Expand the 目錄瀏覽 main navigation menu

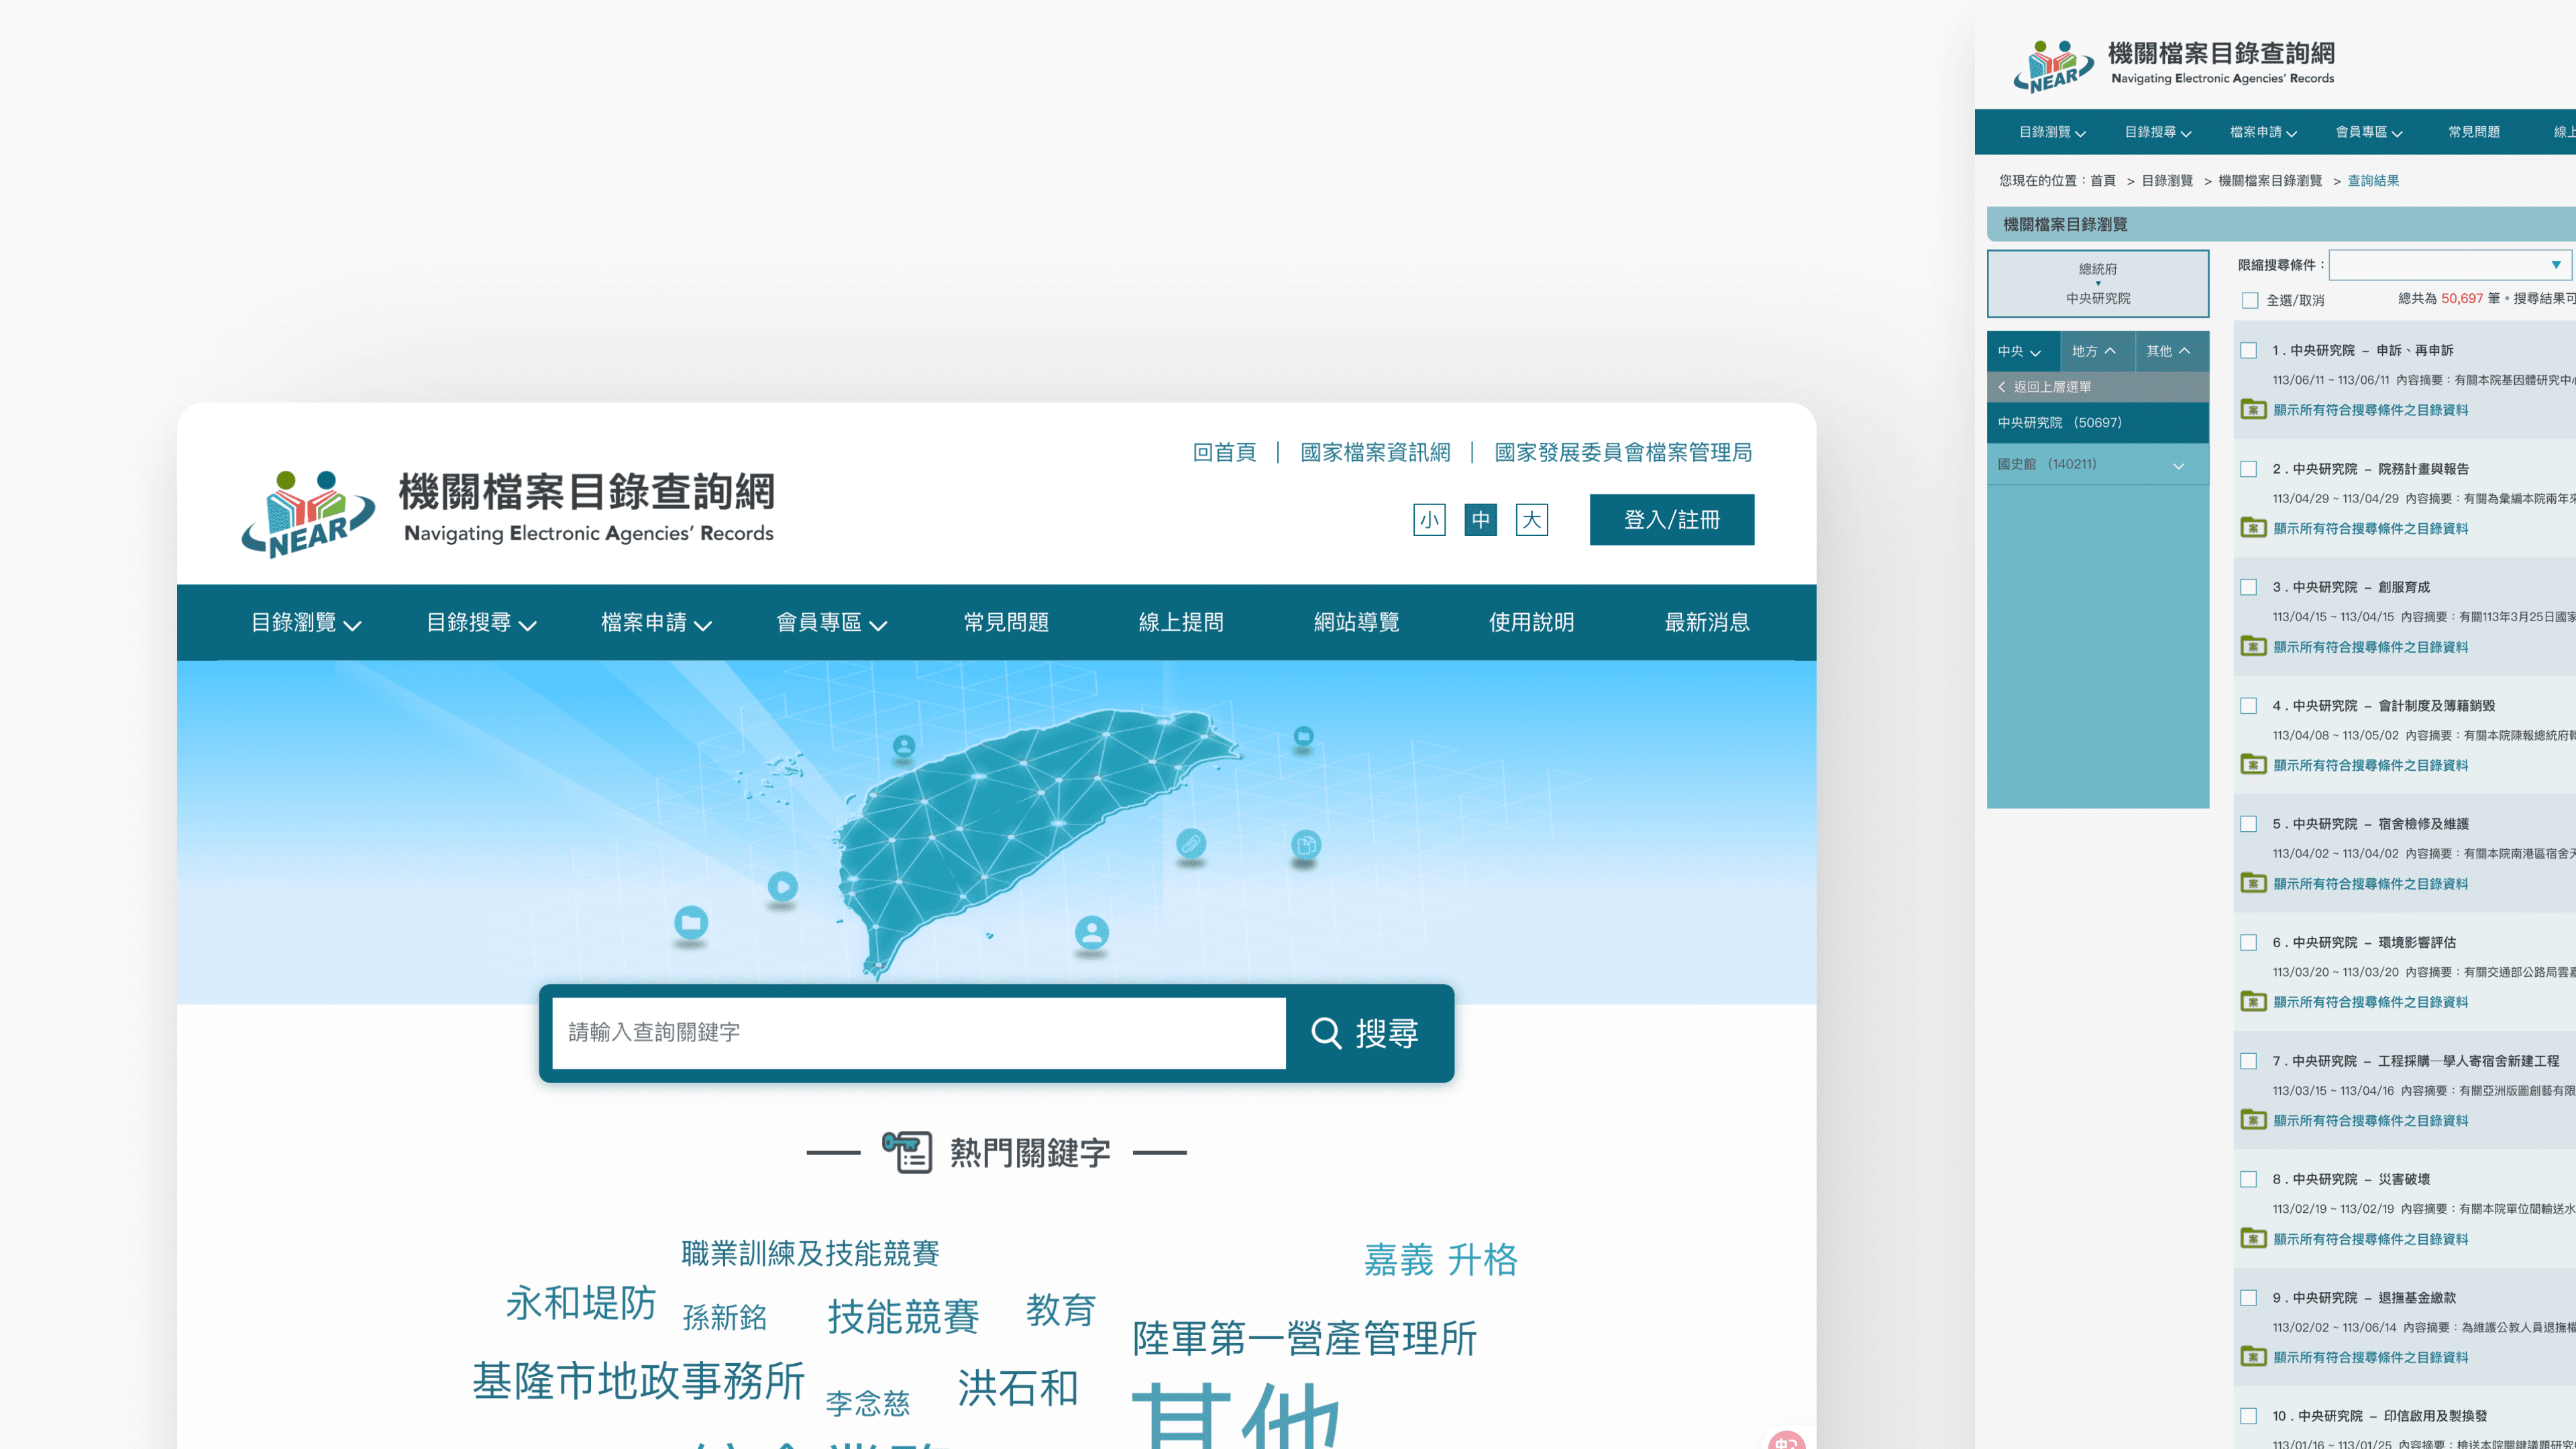305,622
